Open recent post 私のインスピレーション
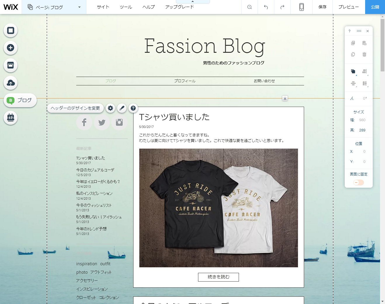Screen dimensions: 385x304 (94, 193)
